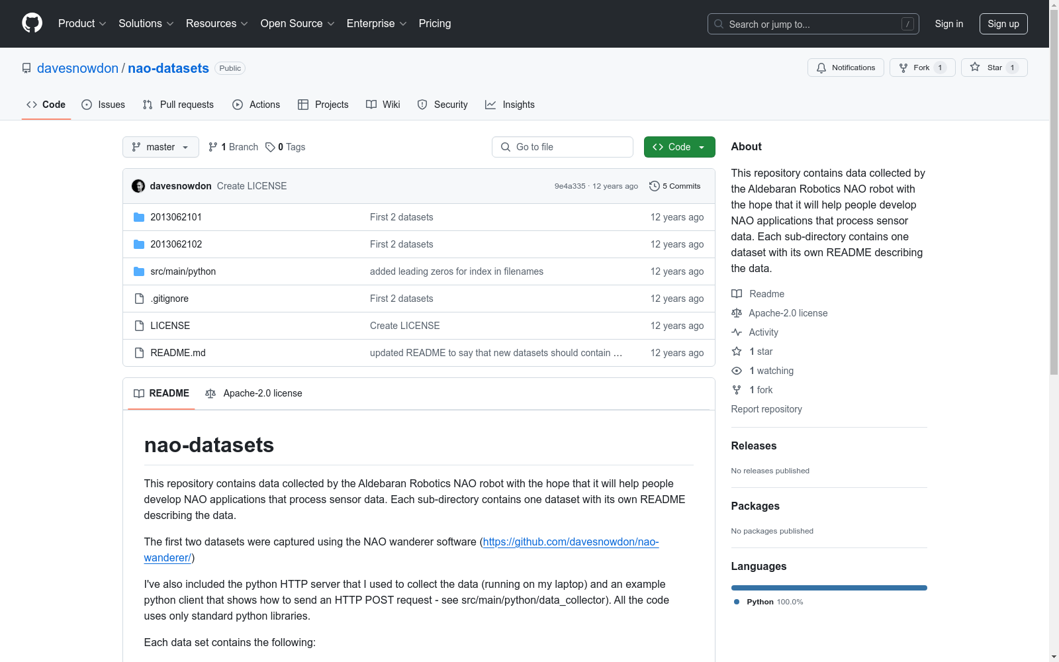Open the GitHub home logo

[x=32, y=23]
